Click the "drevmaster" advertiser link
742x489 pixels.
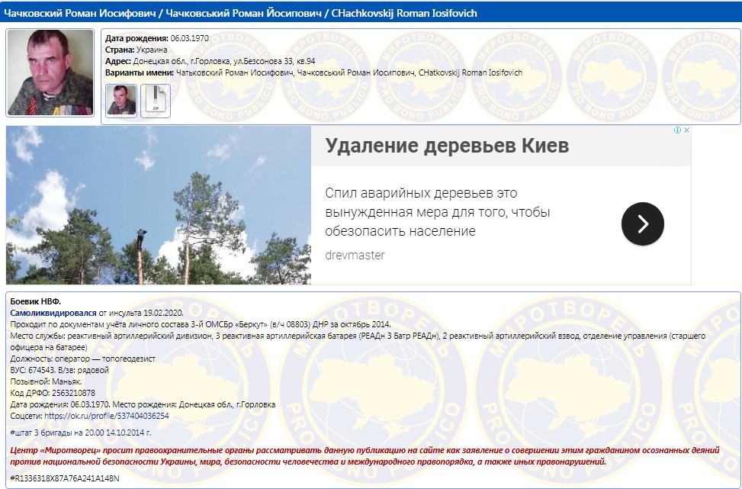[355, 255]
